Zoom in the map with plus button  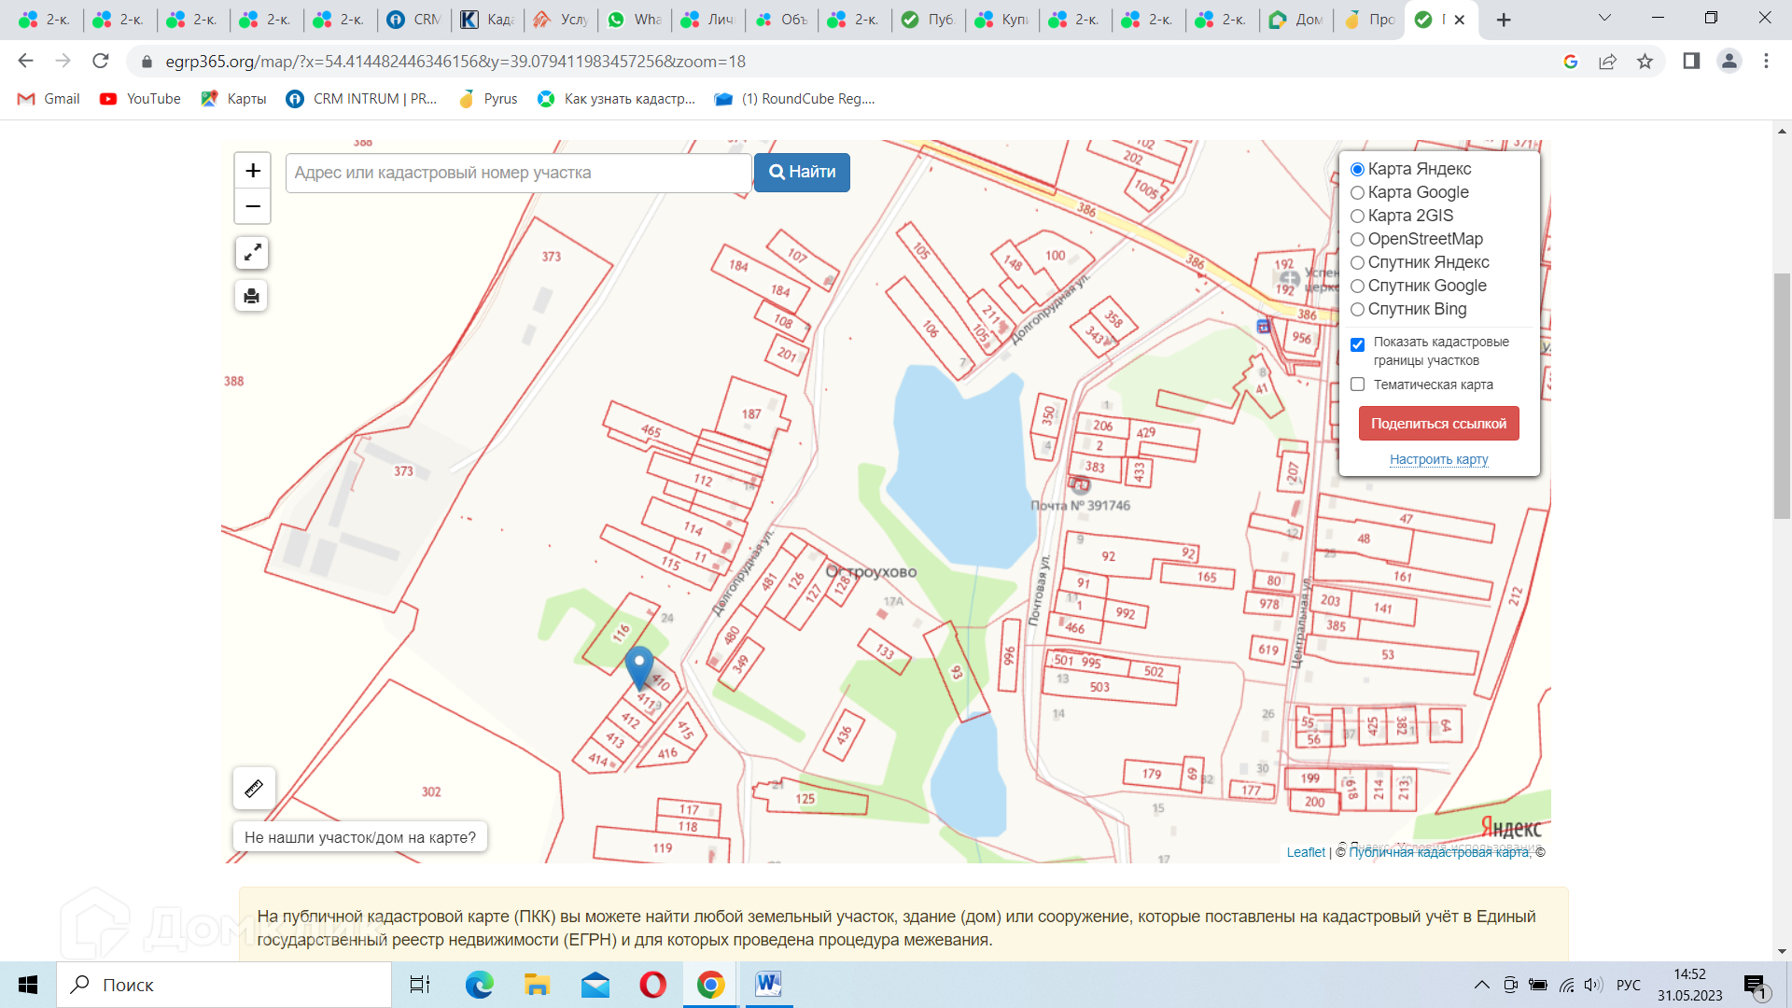(252, 171)
